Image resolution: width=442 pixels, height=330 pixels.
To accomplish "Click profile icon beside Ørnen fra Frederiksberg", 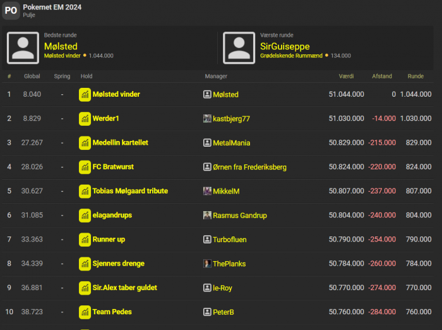I will click(207, 167).
